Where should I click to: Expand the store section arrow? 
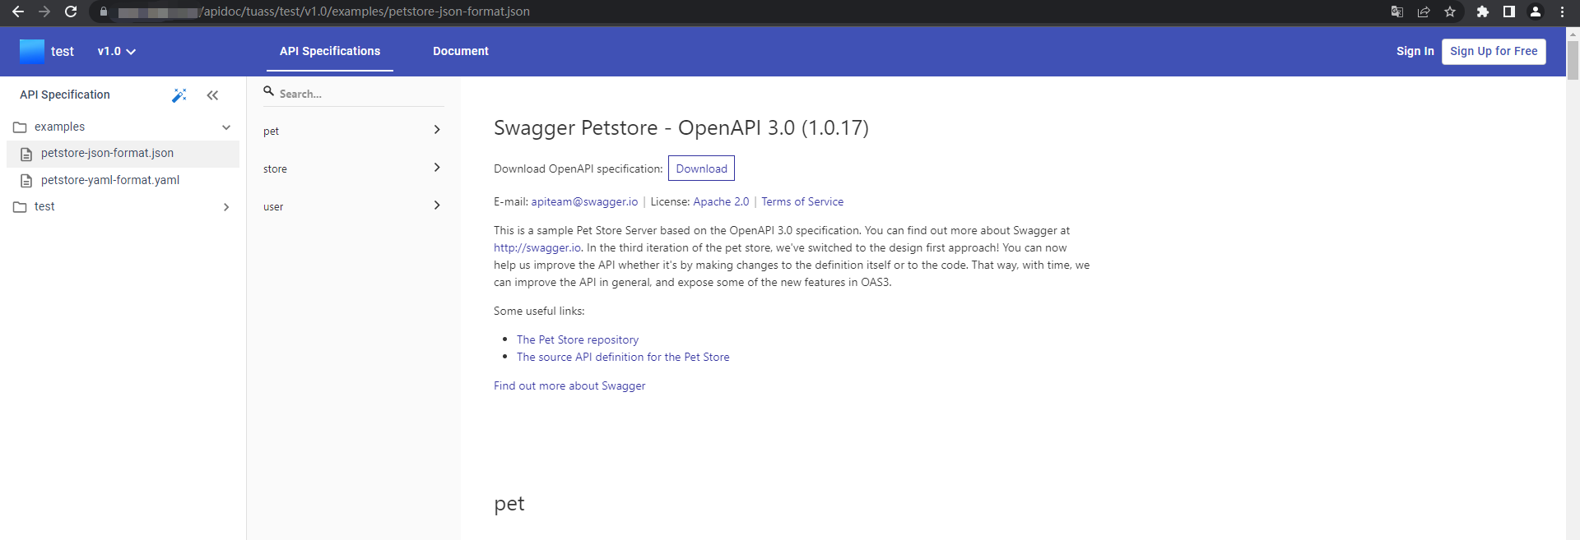[437, 168]
